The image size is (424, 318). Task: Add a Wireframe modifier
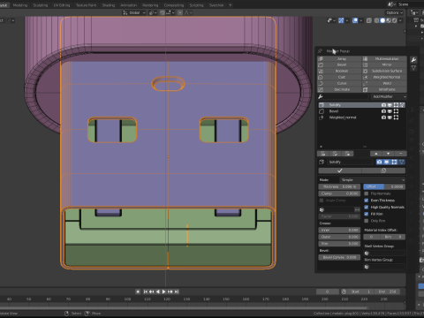click(x=384, y=89)
